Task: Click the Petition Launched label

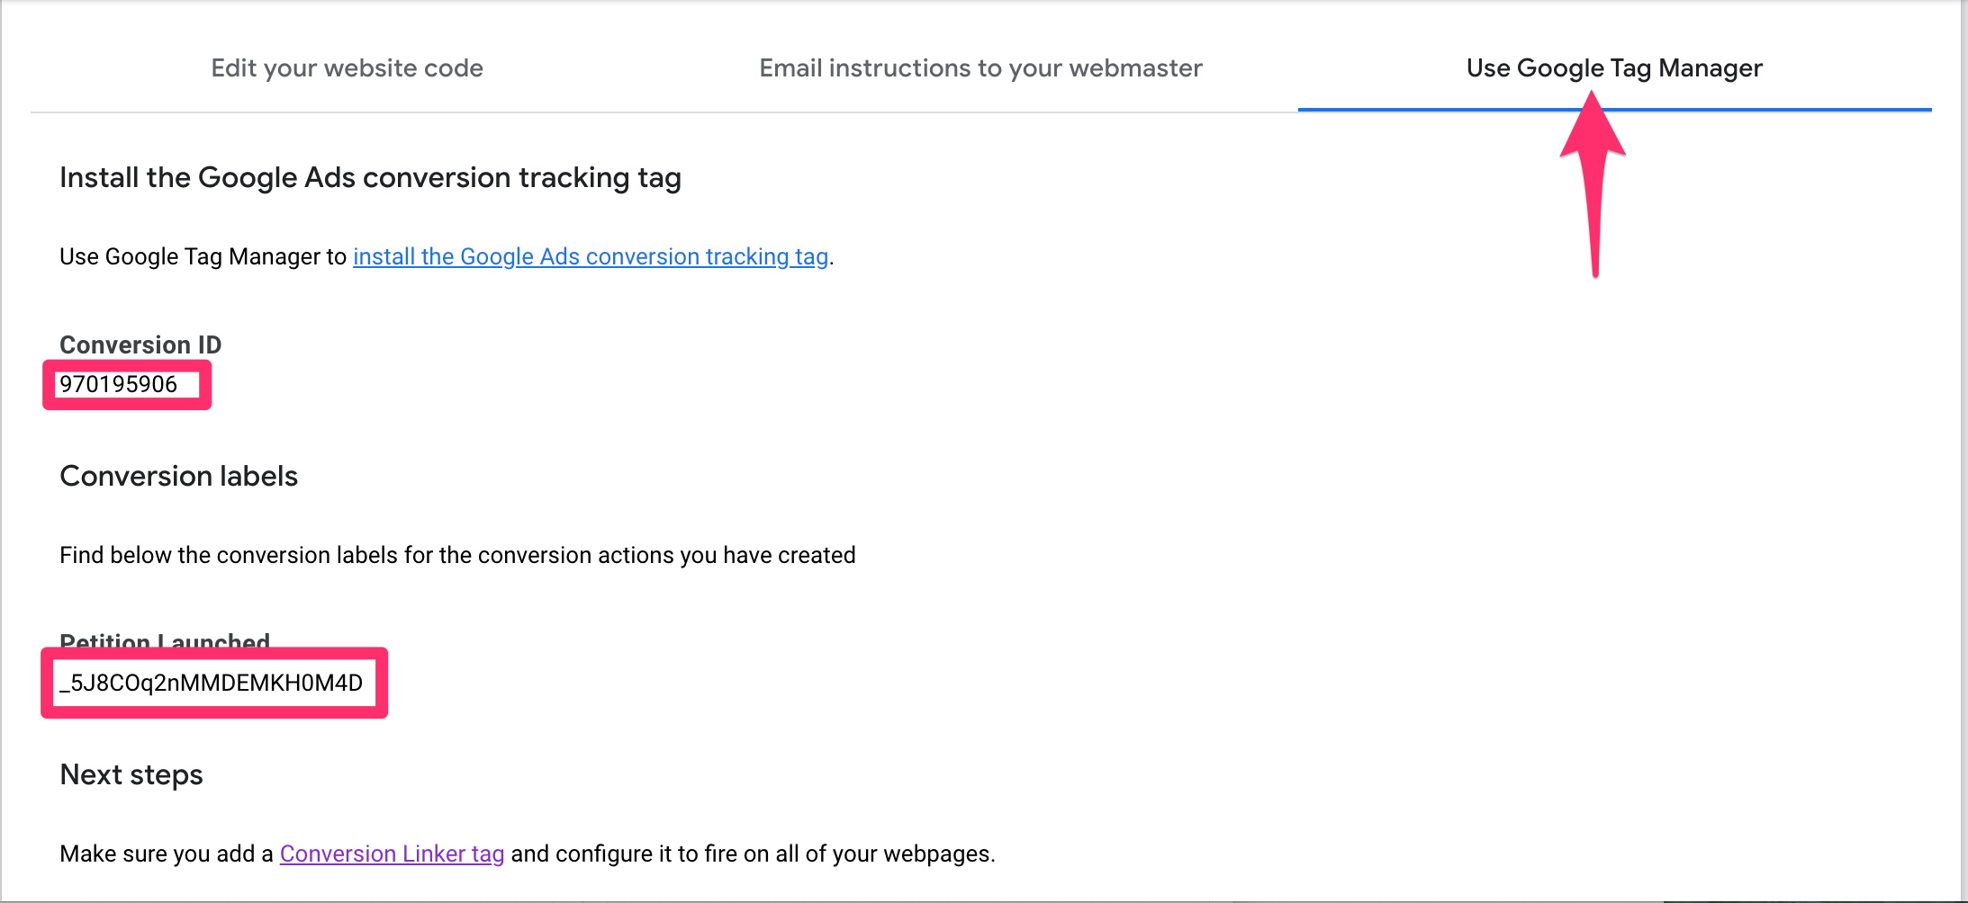Action: click(x=165, y=640)
